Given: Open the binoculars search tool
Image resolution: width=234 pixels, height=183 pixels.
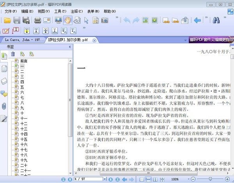Looking at the screenshot, I should click(x=216, y=20).
